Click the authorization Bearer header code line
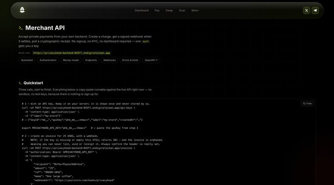Screen dimensions: 334x185 61,152
